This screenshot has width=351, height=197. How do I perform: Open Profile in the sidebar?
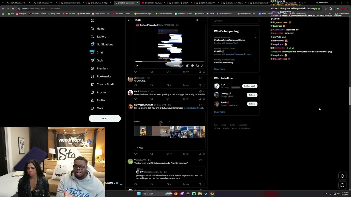pyautogui.click(x=98, y=100)
